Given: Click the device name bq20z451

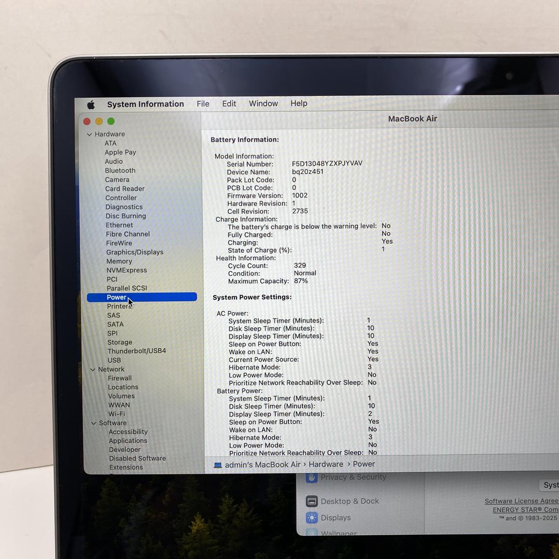Looking at the screenshot, I should (x=307, y=172).
